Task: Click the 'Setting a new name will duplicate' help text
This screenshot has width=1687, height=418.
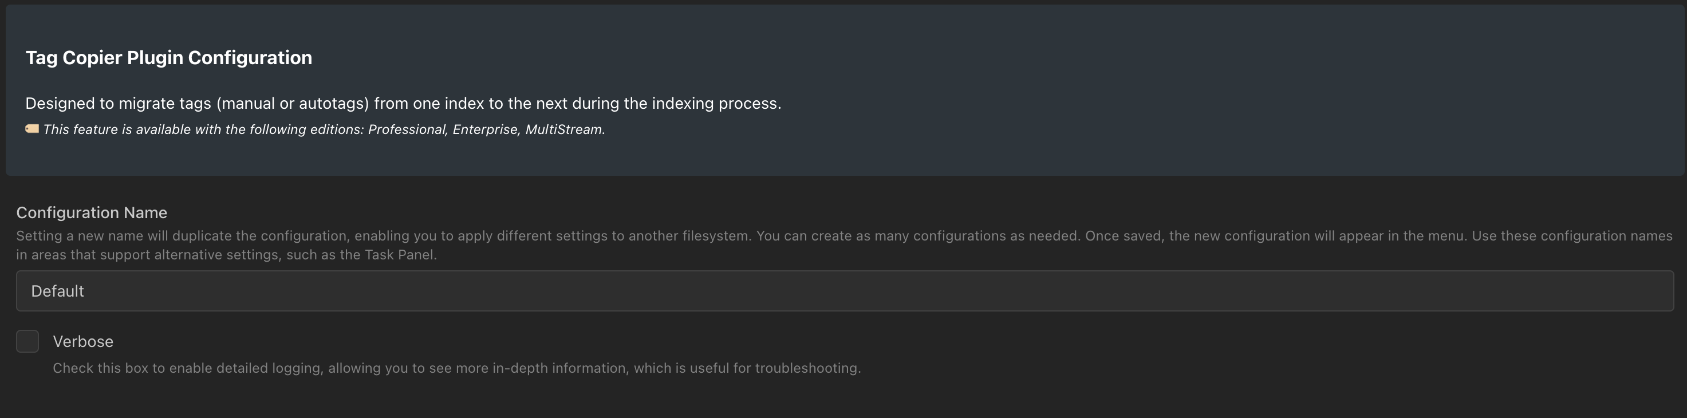Action: (844, 245)
